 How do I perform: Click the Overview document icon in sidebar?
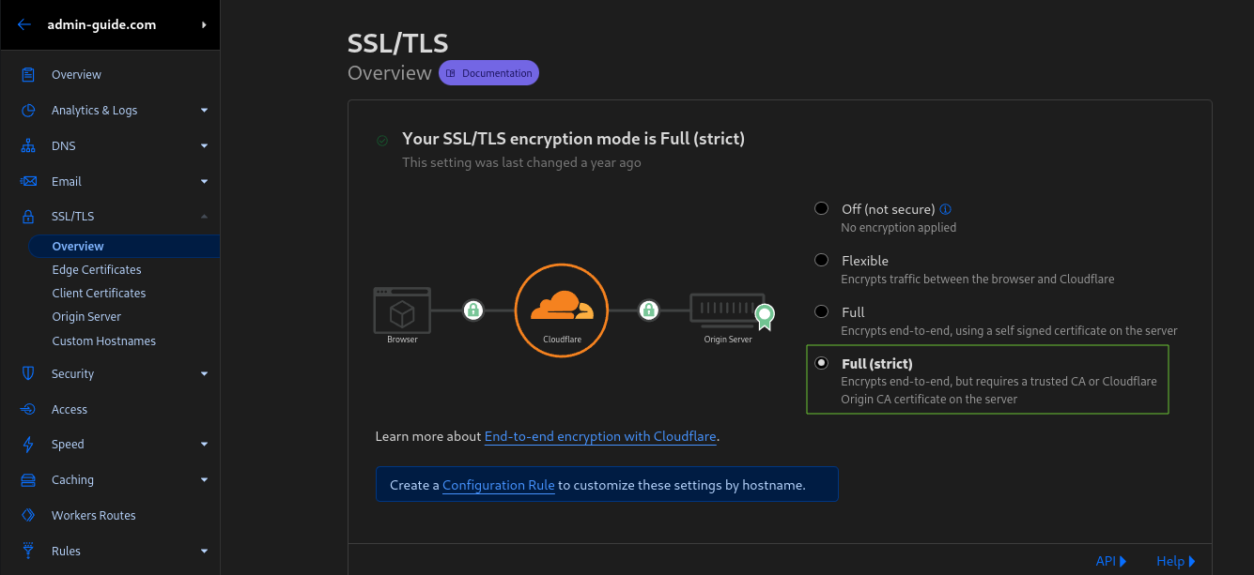(x=29, y=74)
